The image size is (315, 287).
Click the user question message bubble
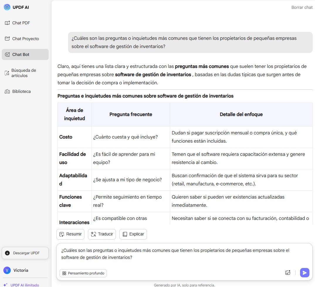pos(190,42)
